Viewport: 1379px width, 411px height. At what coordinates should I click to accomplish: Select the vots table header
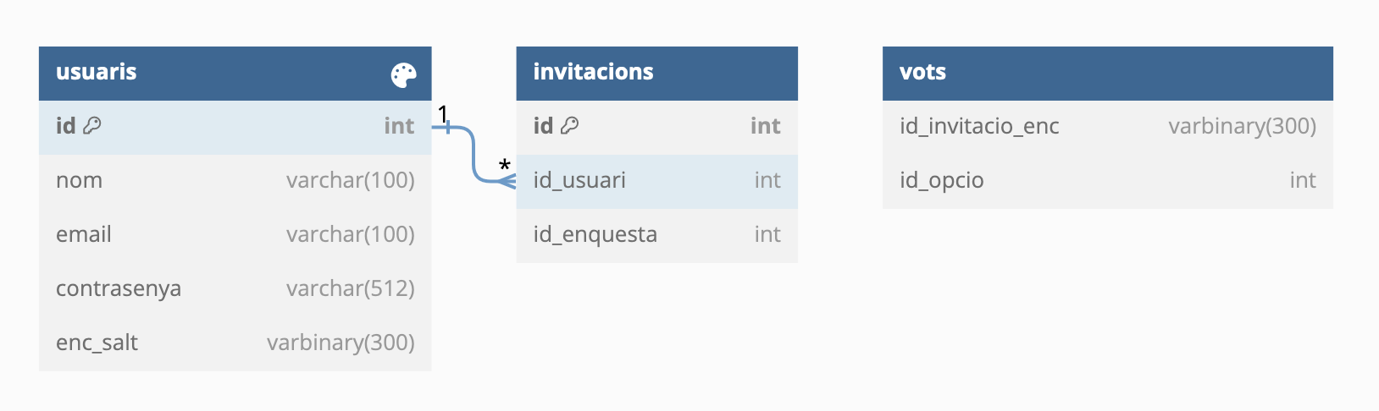(1108, 74)
